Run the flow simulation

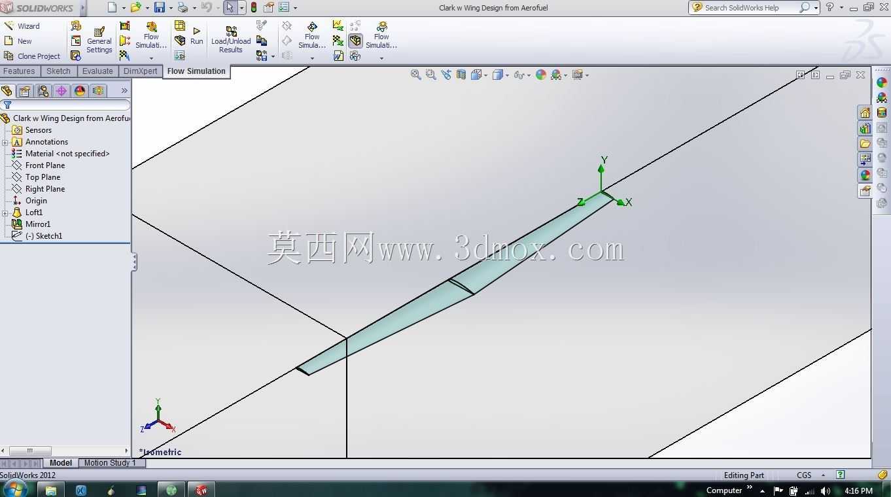(x=196, y=36)
